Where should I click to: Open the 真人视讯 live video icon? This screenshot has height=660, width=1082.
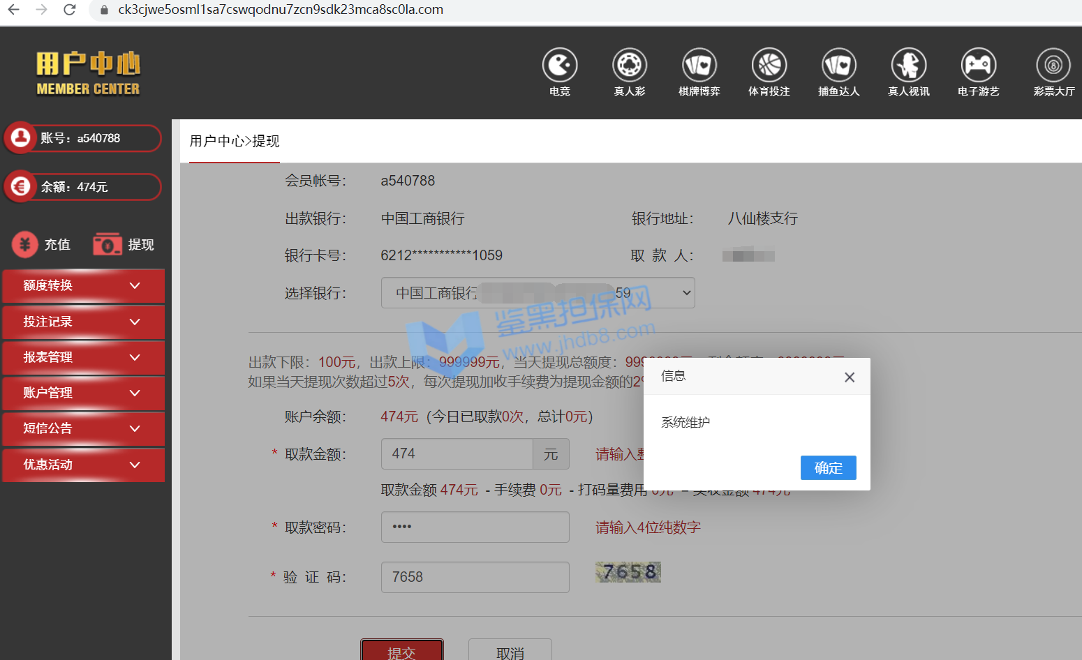pyautogui.click(x=908, y=66)
